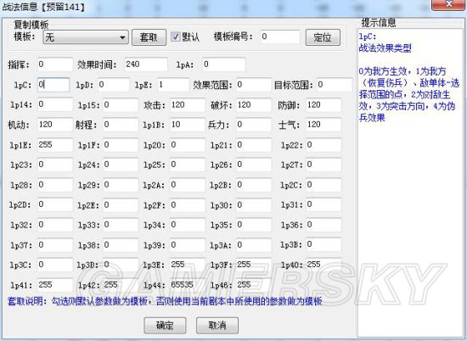Click the 攻击 field showing 120

(188, 104)
